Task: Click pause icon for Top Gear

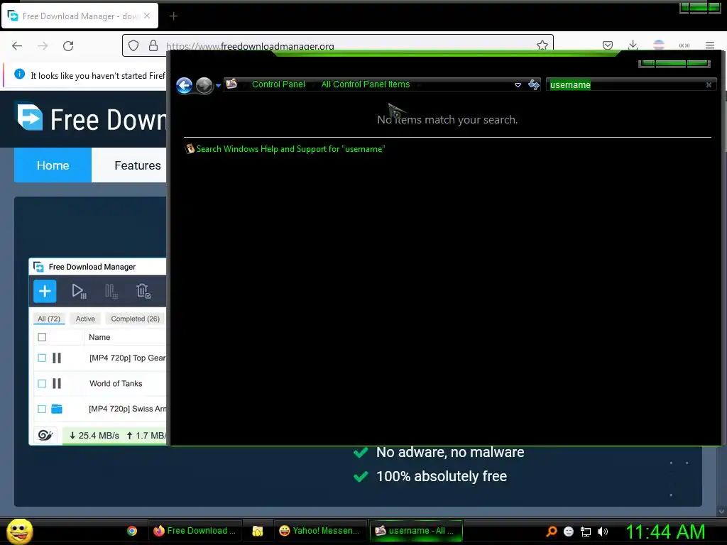Action: [57, 358]
